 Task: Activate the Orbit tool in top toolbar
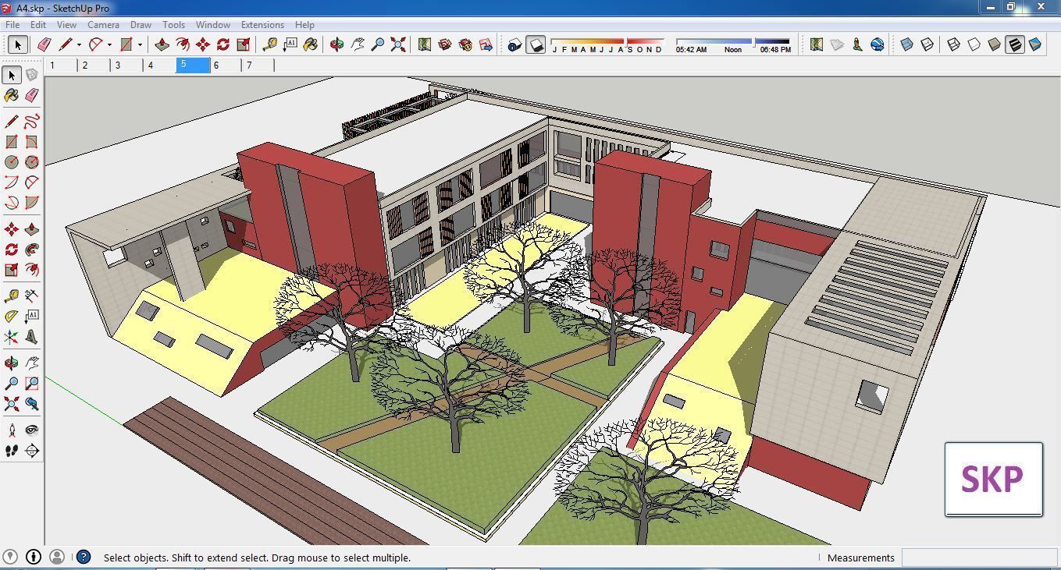pyautogui.click(x=336, y=44)
